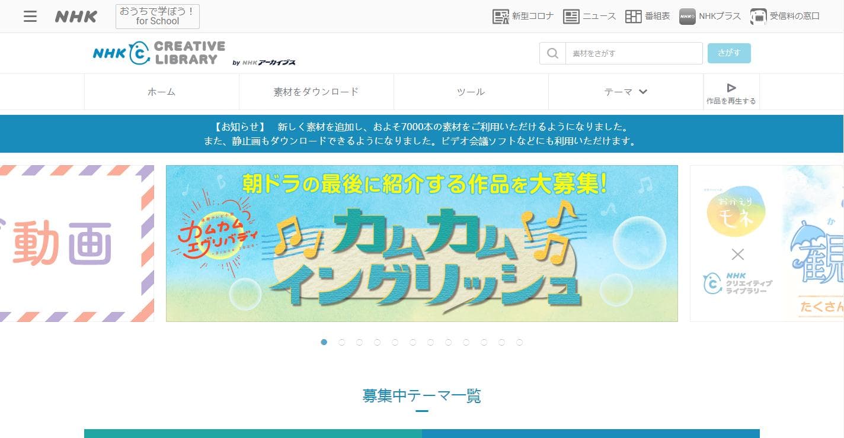Viewport: 844px width, 438px height.
Task: Open the カムカムイングリッシュ banner
Action: pos(422,243)
